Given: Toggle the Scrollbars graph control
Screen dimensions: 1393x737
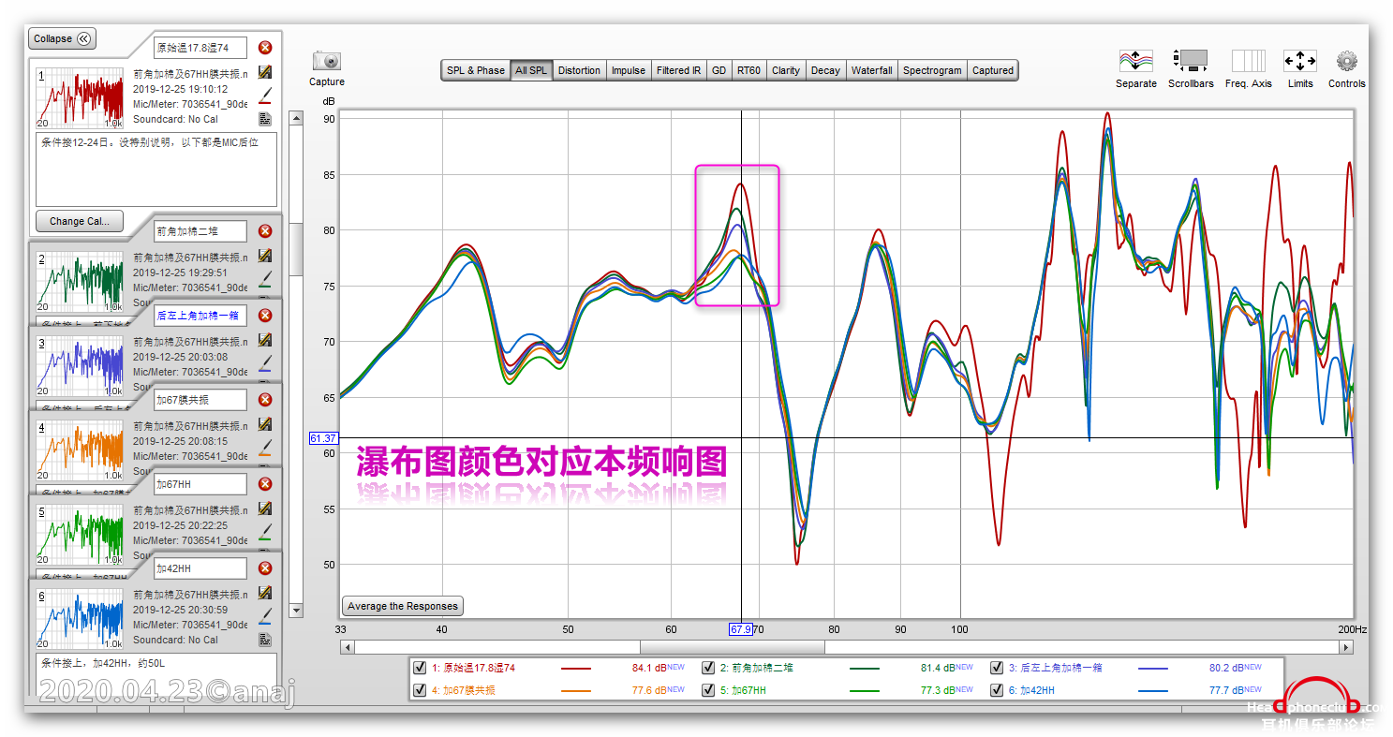Looking at the screenshot, I should (x=1190, y=61).
